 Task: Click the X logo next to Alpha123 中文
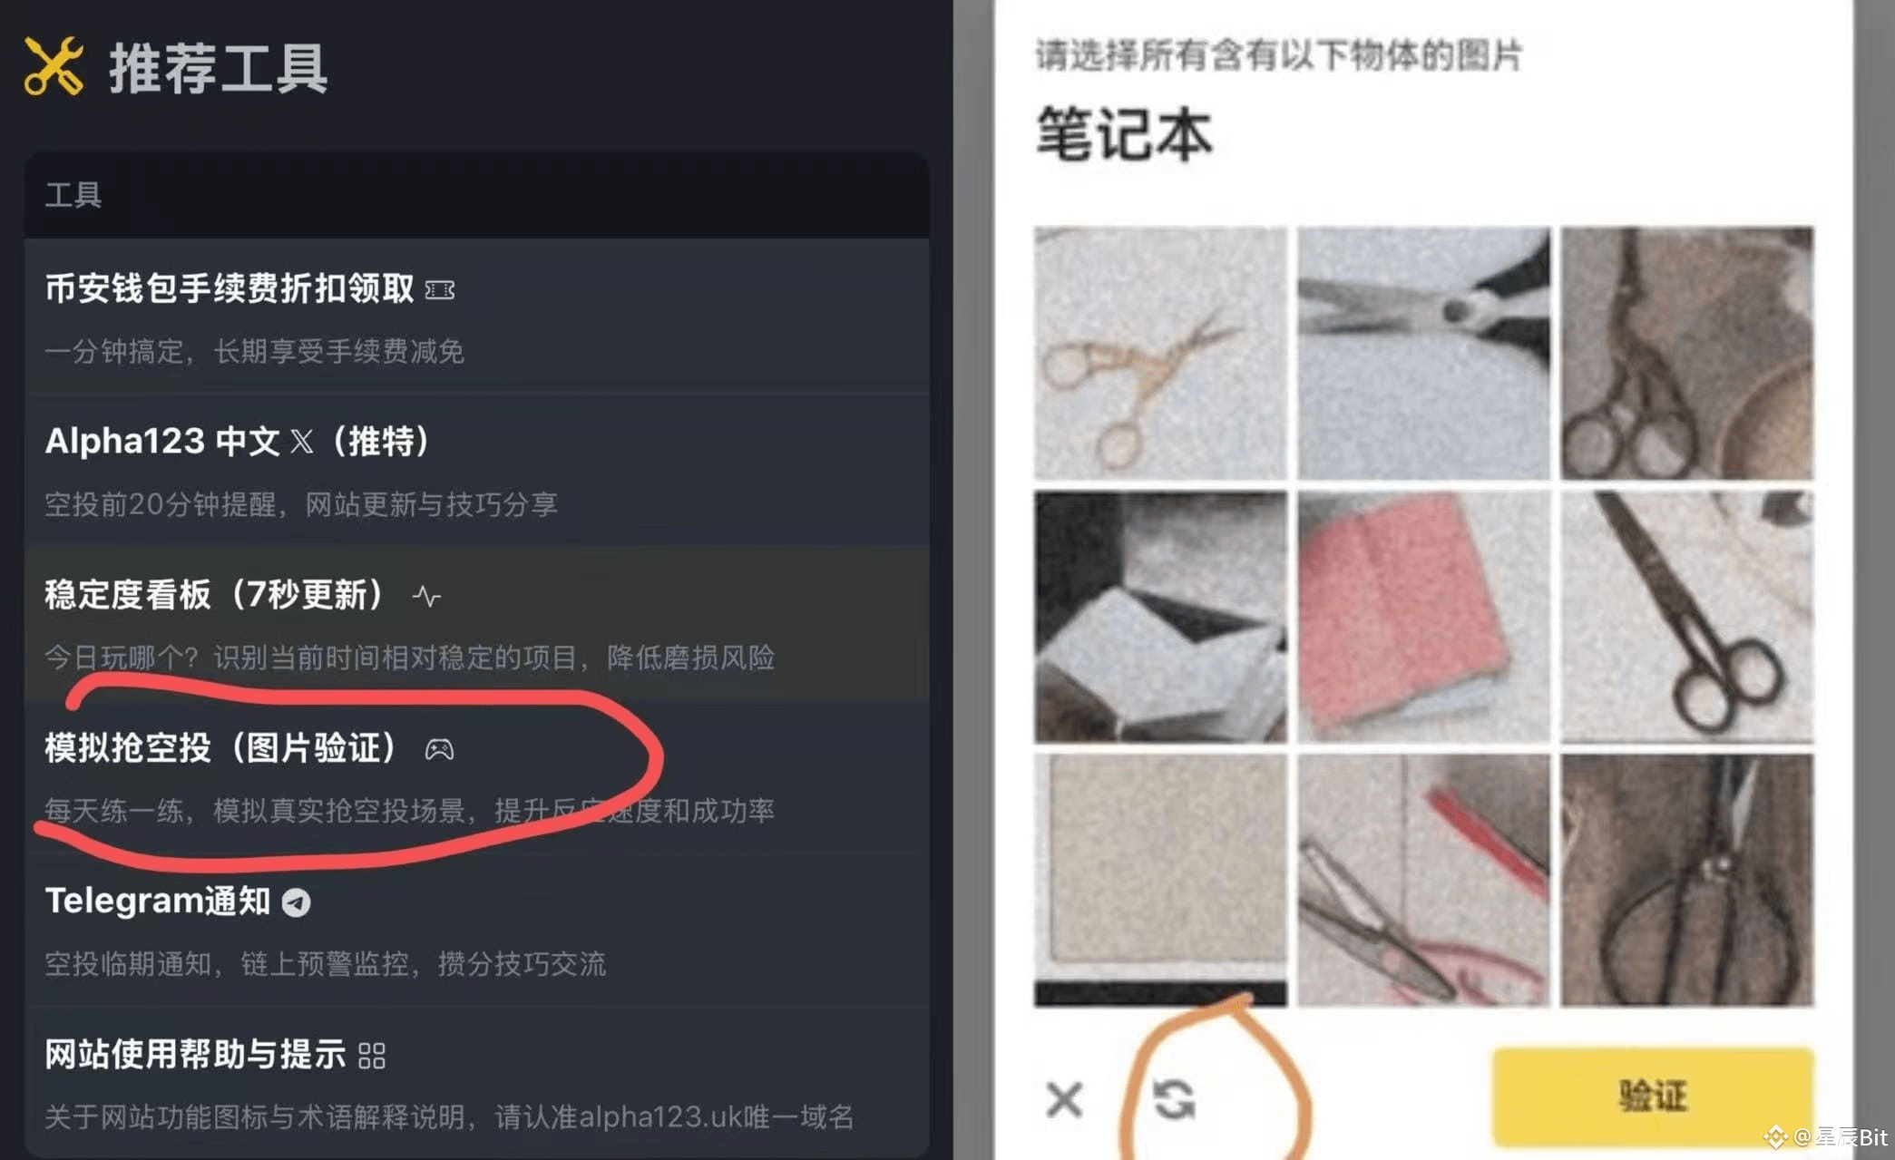coord(302,442)
